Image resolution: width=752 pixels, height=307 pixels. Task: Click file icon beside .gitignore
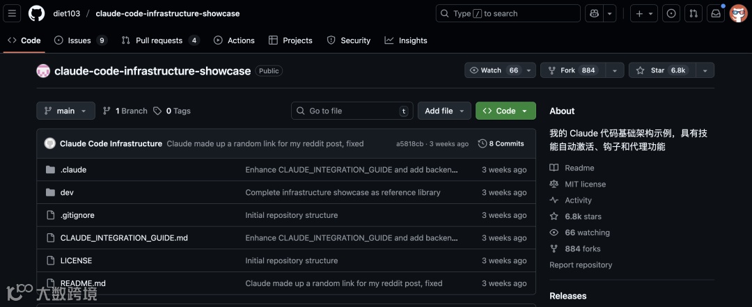pyautogui.click(x=50, y=215)
